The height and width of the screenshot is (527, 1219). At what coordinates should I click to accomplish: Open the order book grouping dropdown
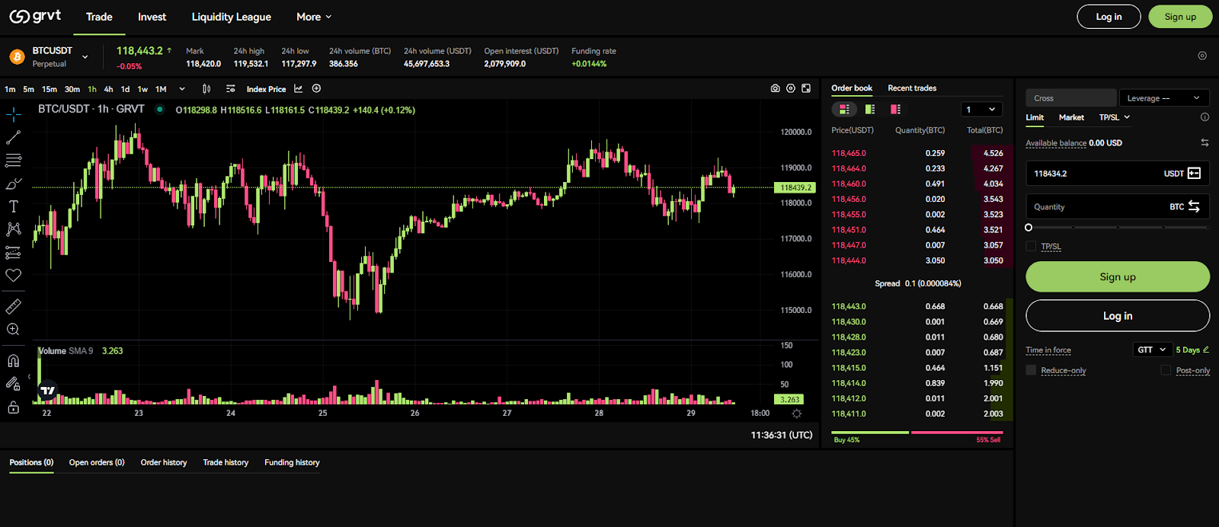point(981,110)
